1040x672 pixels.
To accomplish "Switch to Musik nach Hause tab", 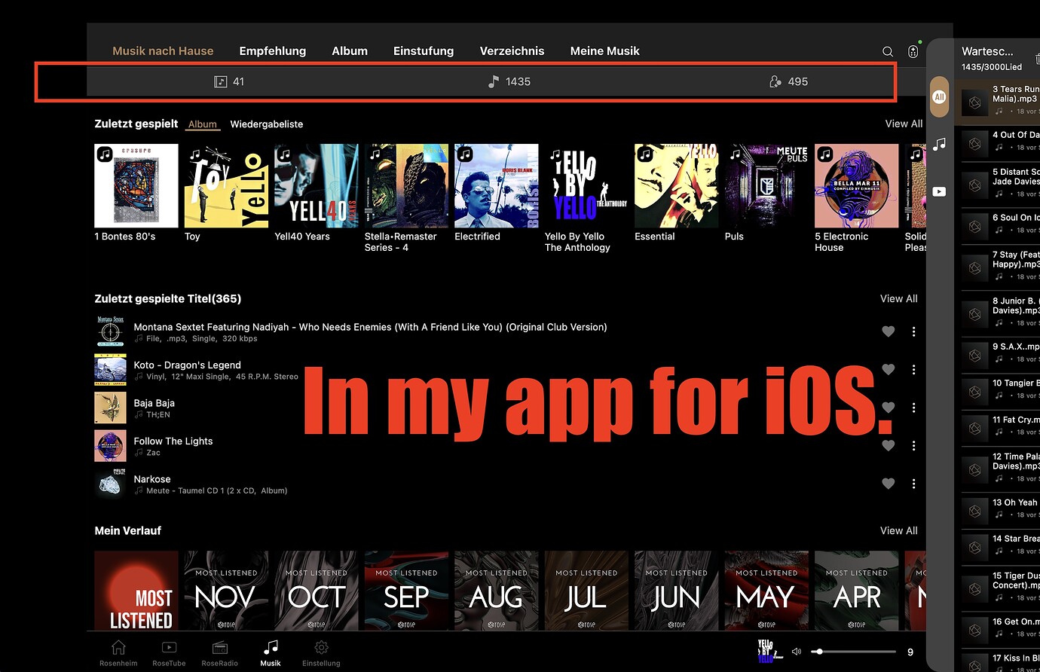I will [163, 51].
